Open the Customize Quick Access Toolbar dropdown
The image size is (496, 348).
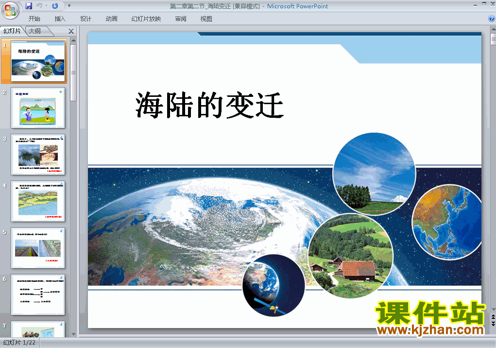coord(69,6)
